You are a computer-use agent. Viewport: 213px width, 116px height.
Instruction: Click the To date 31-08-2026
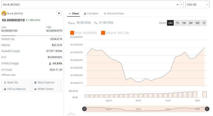[x=106, y=23]
